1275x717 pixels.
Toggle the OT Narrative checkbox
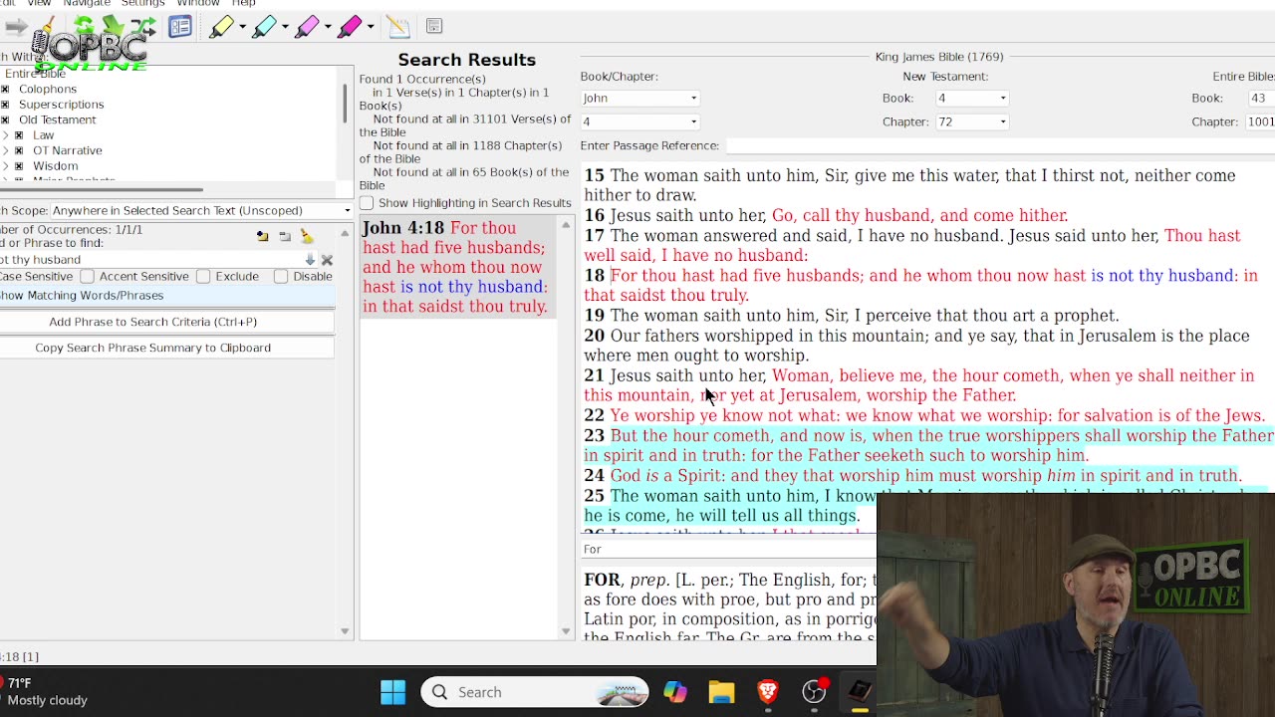click(19, 150)
